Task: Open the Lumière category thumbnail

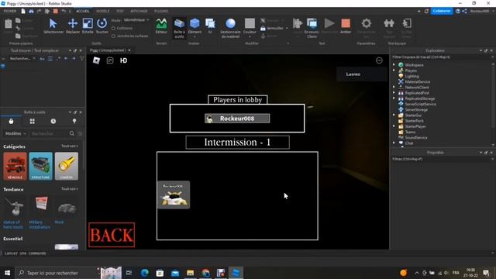Action: pyautogui.click(x=67, y=166)
